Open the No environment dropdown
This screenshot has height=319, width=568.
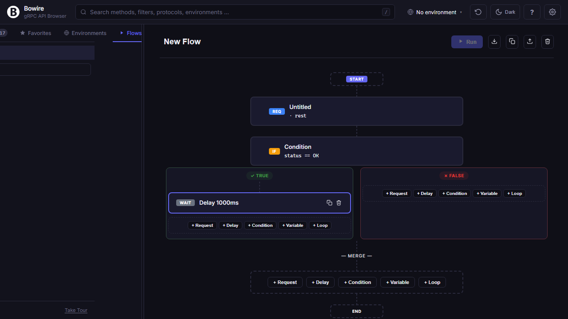point(435,12)
